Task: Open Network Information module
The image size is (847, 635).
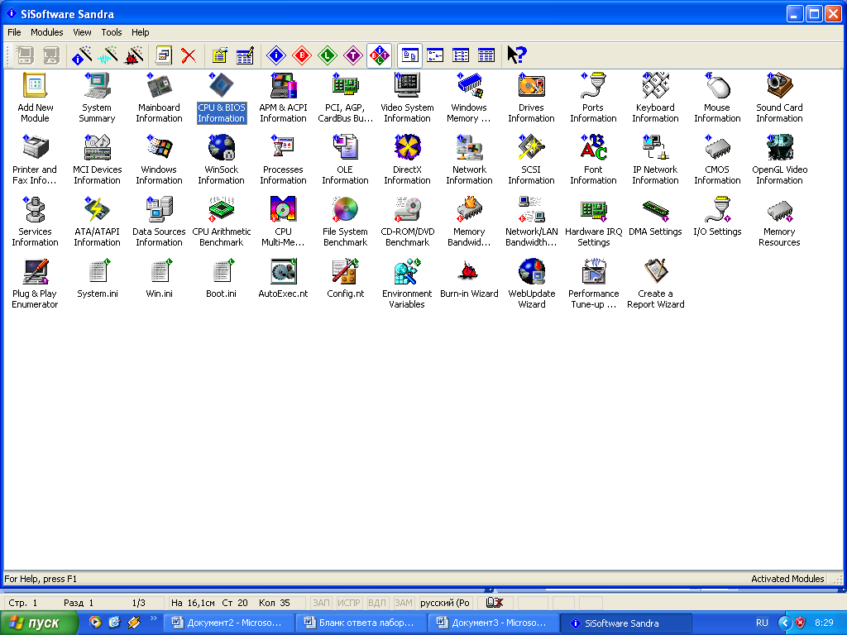Action: point(470,160)
